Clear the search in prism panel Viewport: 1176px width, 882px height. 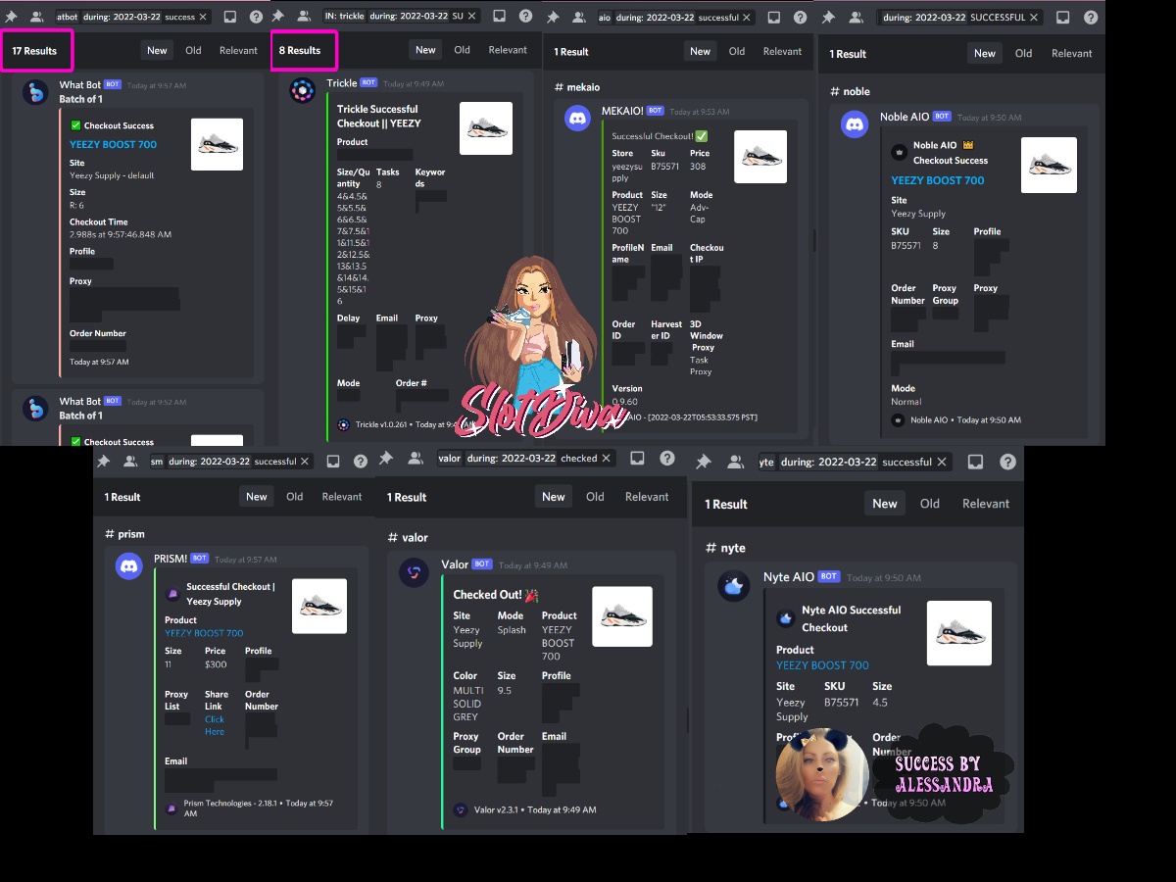305,461
